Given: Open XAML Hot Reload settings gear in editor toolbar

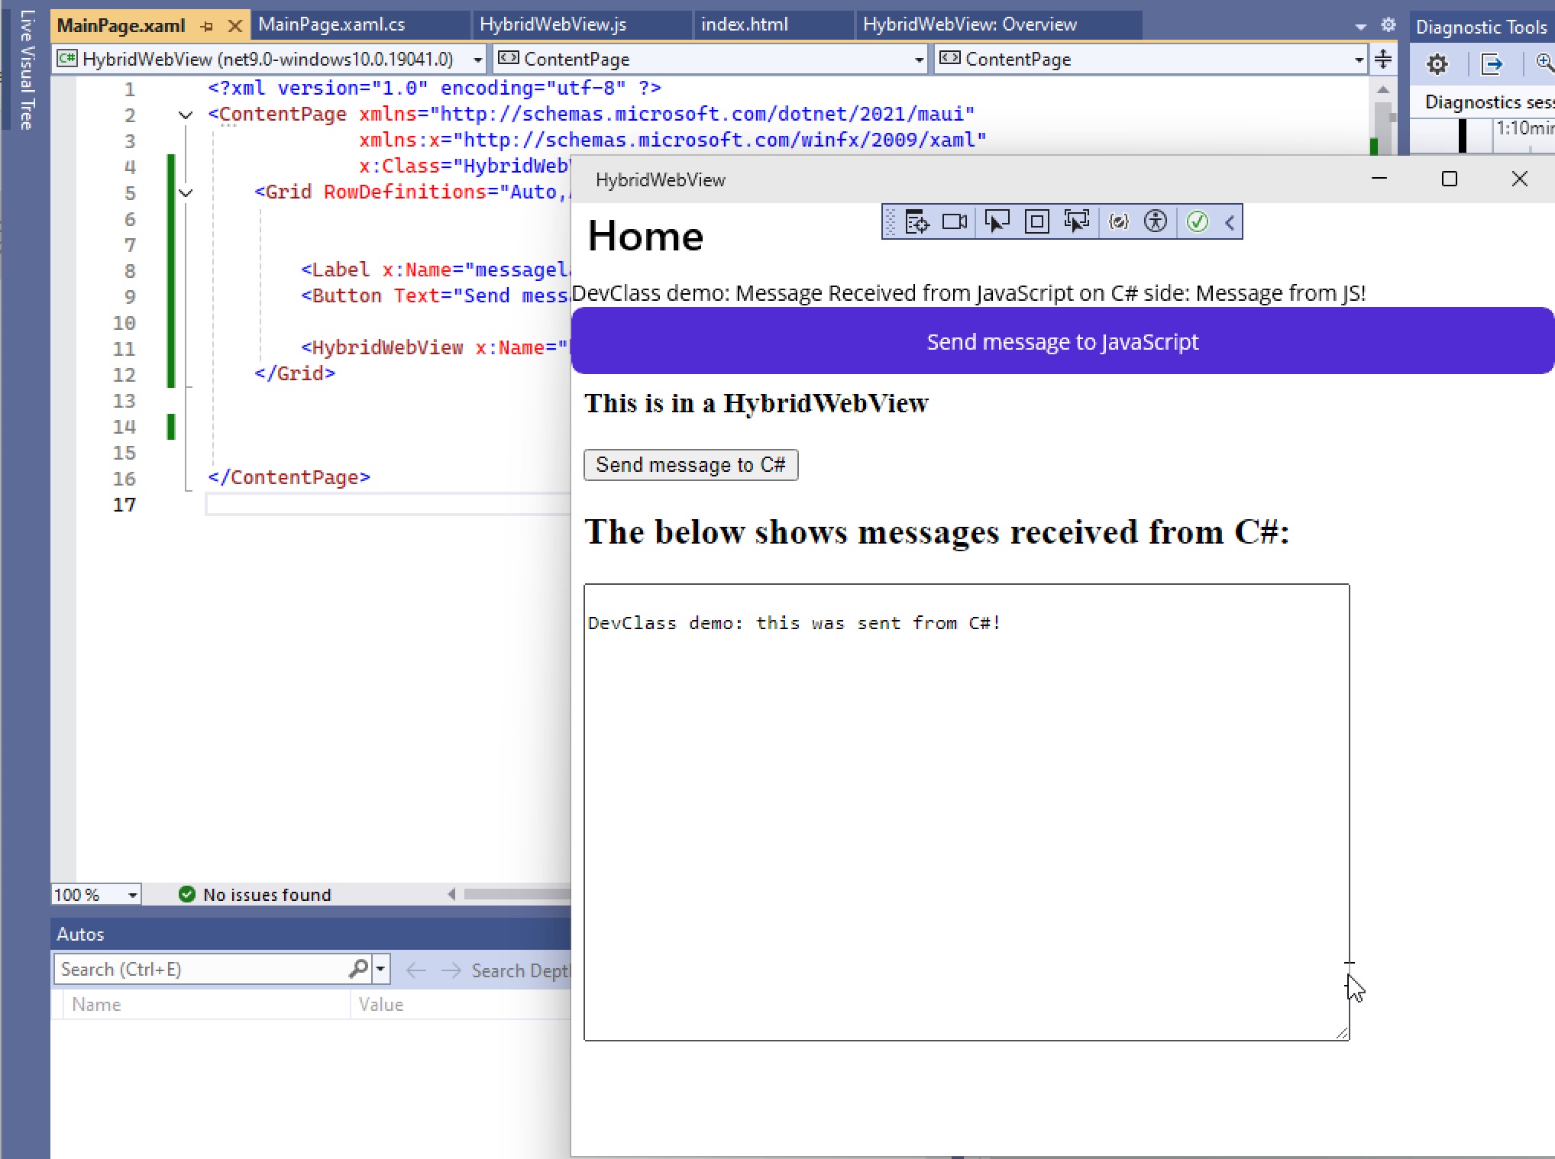Looking at the screenshot, I should (x=1389, y=24).
